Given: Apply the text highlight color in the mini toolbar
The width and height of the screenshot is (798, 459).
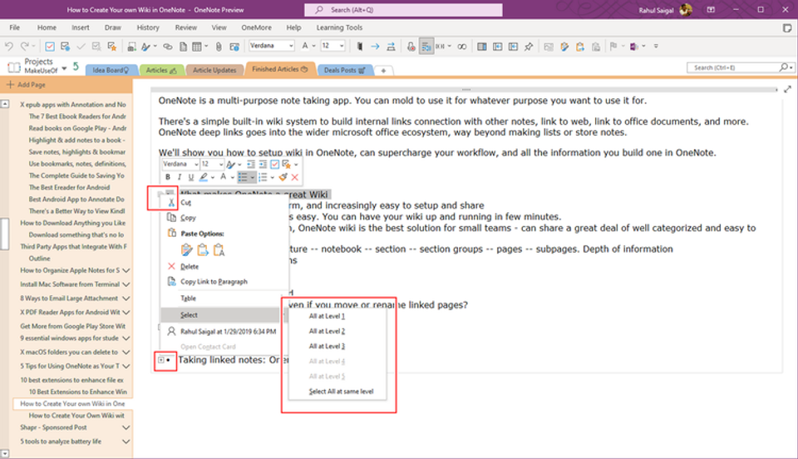Looking at the screenshot, I should click(204, 177).
